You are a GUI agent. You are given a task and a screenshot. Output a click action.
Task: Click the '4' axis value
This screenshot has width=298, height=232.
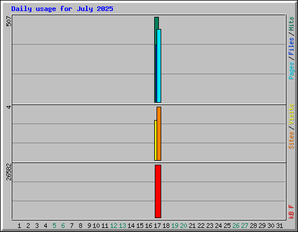9,107
